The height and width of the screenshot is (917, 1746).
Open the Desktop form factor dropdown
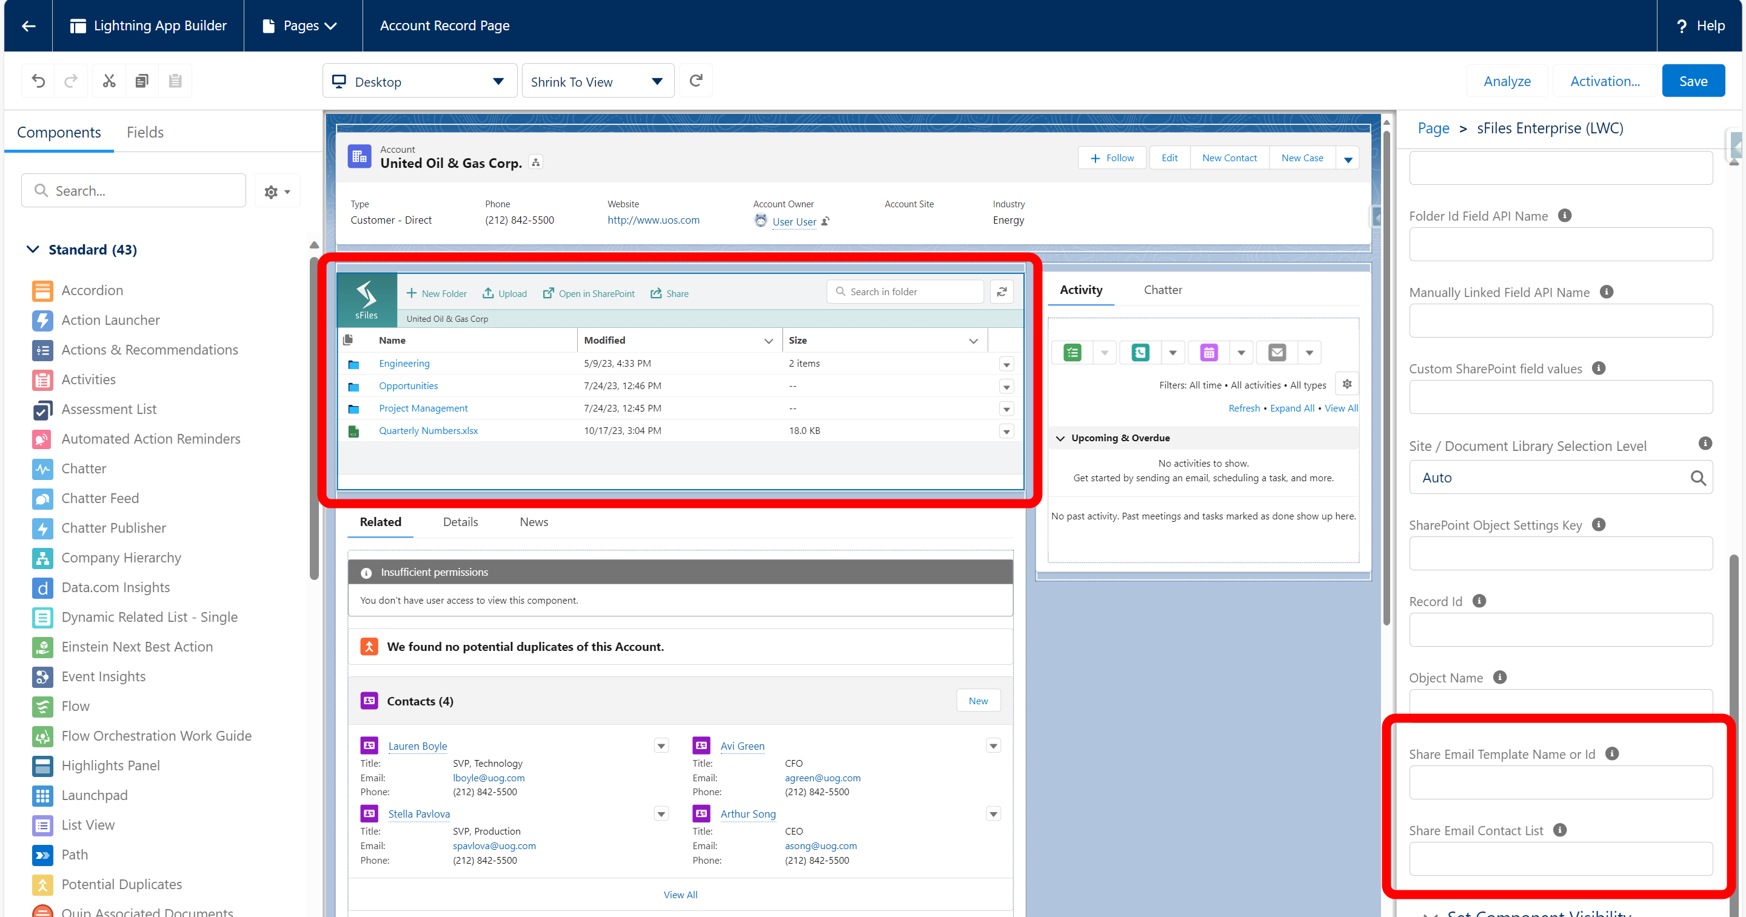(x=420, y=81)
